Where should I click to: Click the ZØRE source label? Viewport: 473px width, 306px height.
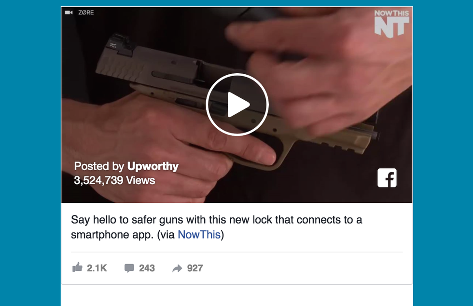click(86, 13)
